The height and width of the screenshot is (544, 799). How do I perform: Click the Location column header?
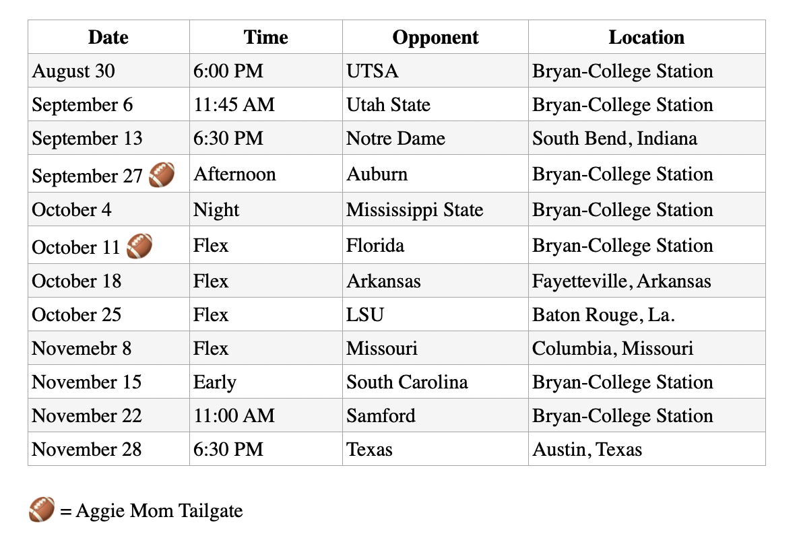[x=647, y=37]
